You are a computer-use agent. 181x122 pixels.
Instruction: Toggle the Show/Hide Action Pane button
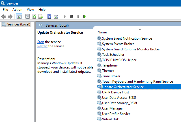point(56,17)
